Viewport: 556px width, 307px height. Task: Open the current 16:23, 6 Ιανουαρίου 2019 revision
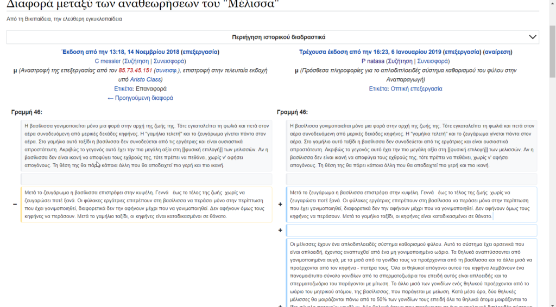(371, 52)
